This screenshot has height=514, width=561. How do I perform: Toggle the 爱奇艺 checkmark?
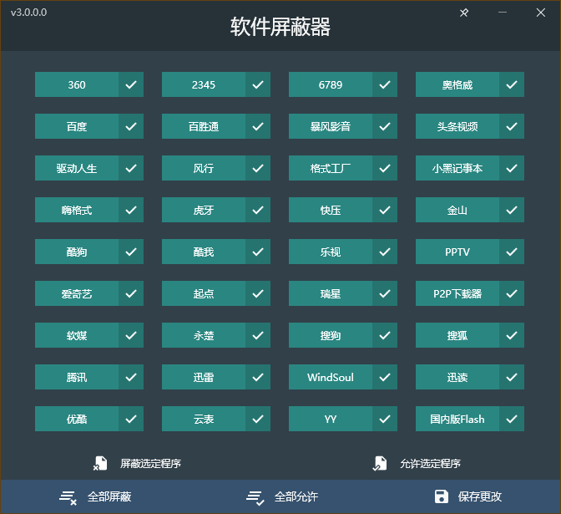pyautogui.click(x=131, y=293)
